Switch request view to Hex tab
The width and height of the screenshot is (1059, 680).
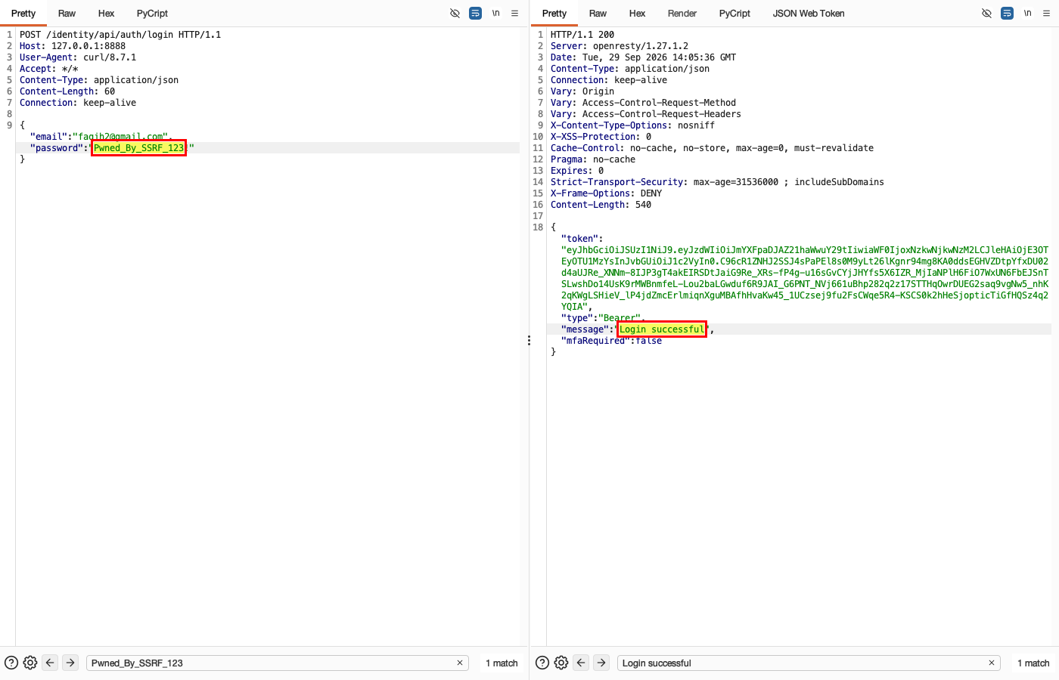pyautogui.click(x=106, y=13)
